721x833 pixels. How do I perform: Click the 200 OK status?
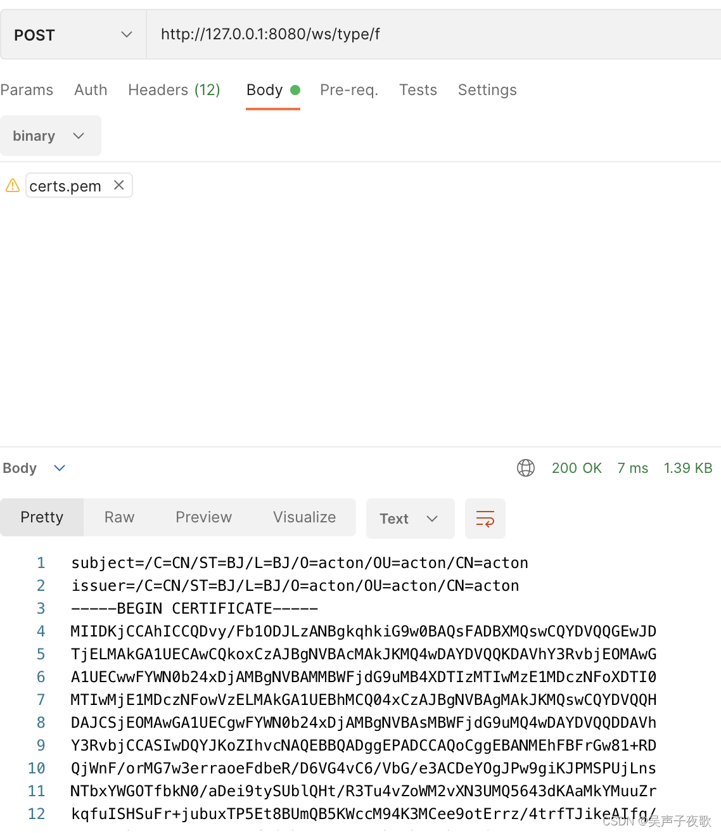coord(577,468)
